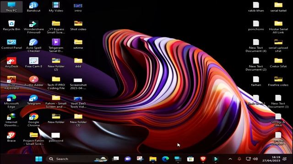This screenshot has width=293, height=164.
Task: Open the Telegram desktop shortcut
Action: tap(33, 100)
